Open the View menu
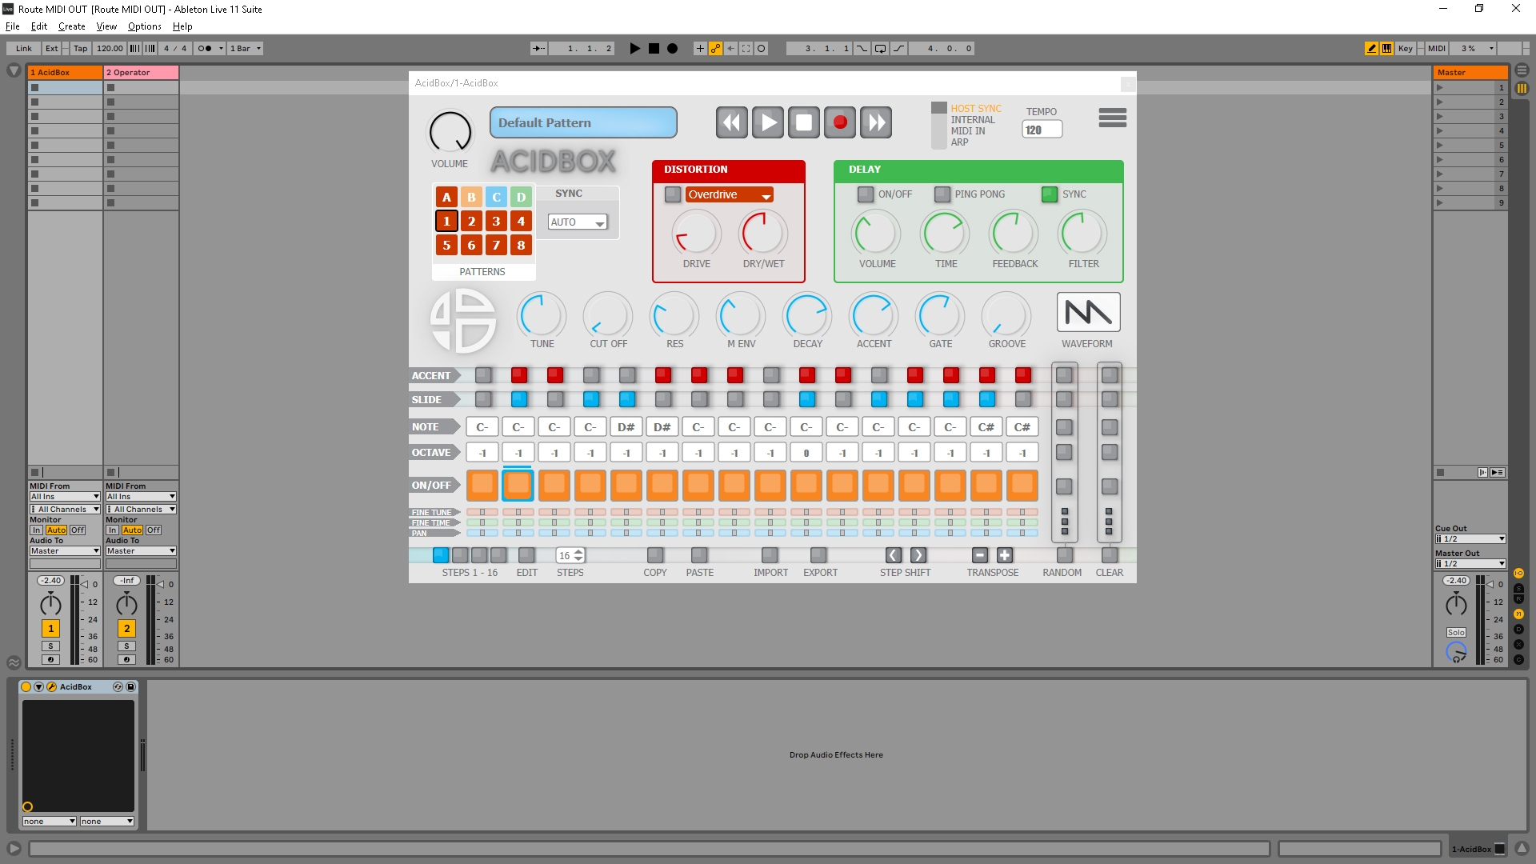The width and height of the screenshot is (1536, 864). coord(106,26)
